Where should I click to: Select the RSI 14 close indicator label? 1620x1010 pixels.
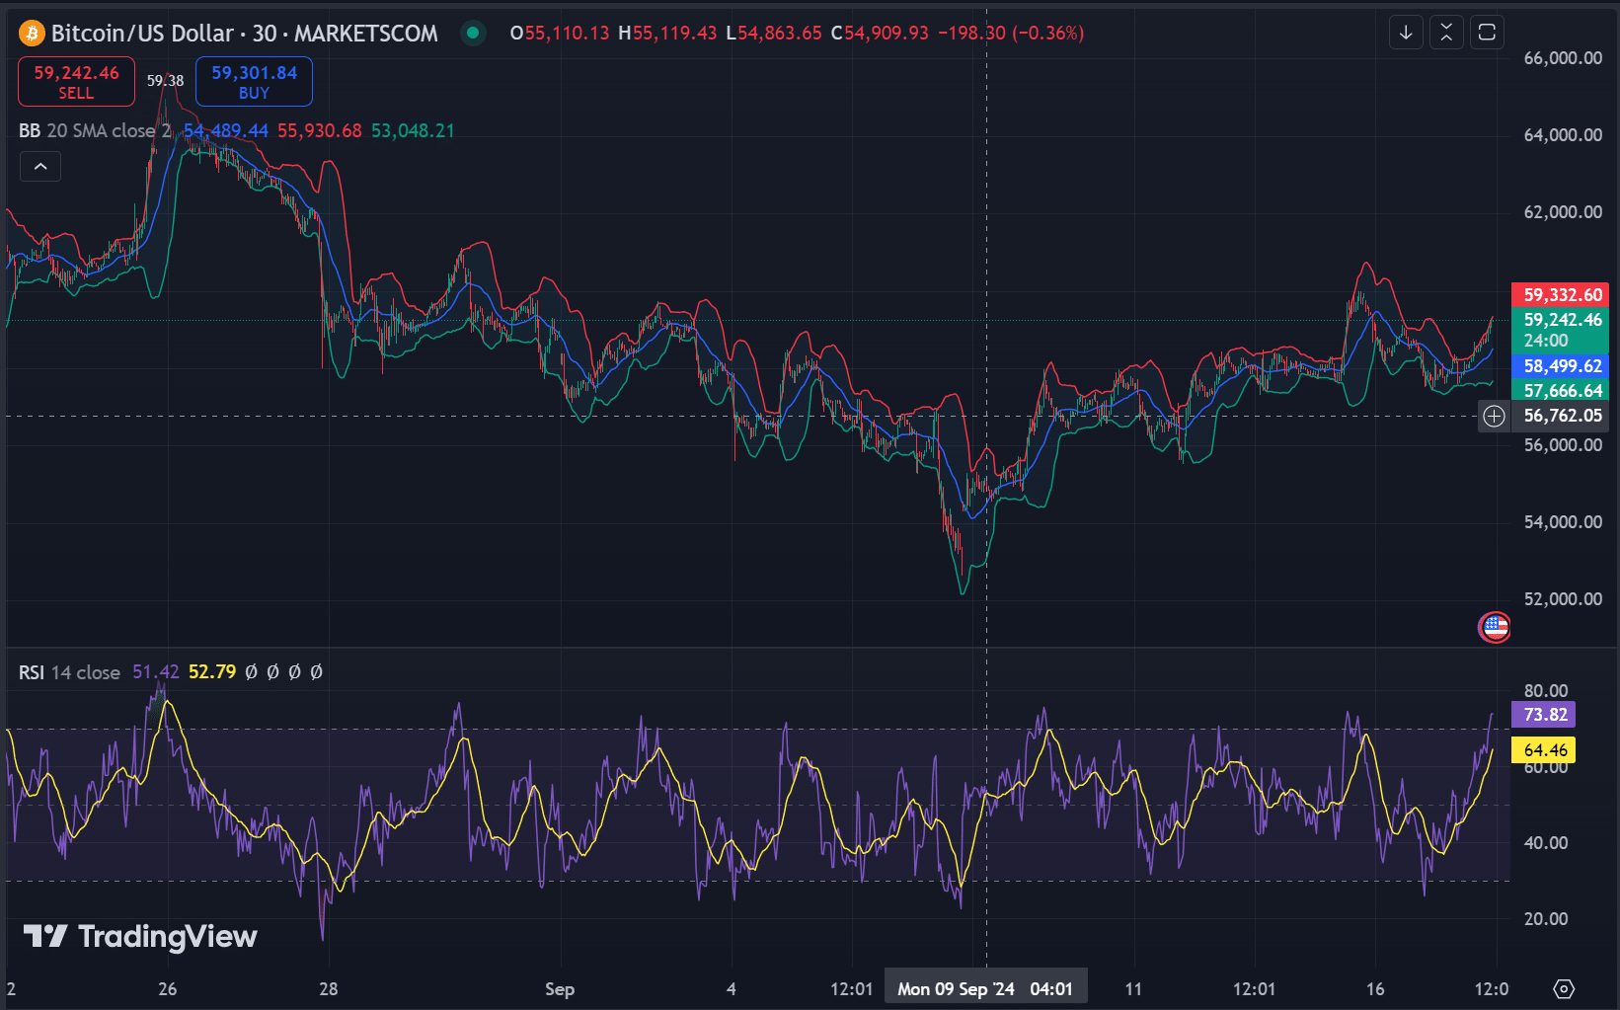[x=69, y=672]
